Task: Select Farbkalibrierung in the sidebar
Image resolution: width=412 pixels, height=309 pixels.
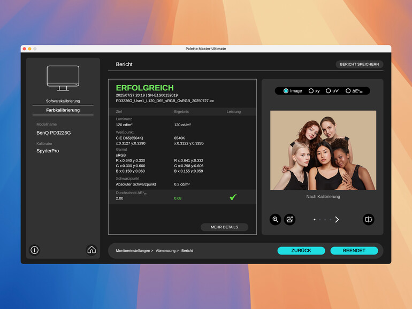Action: point(63,110)
